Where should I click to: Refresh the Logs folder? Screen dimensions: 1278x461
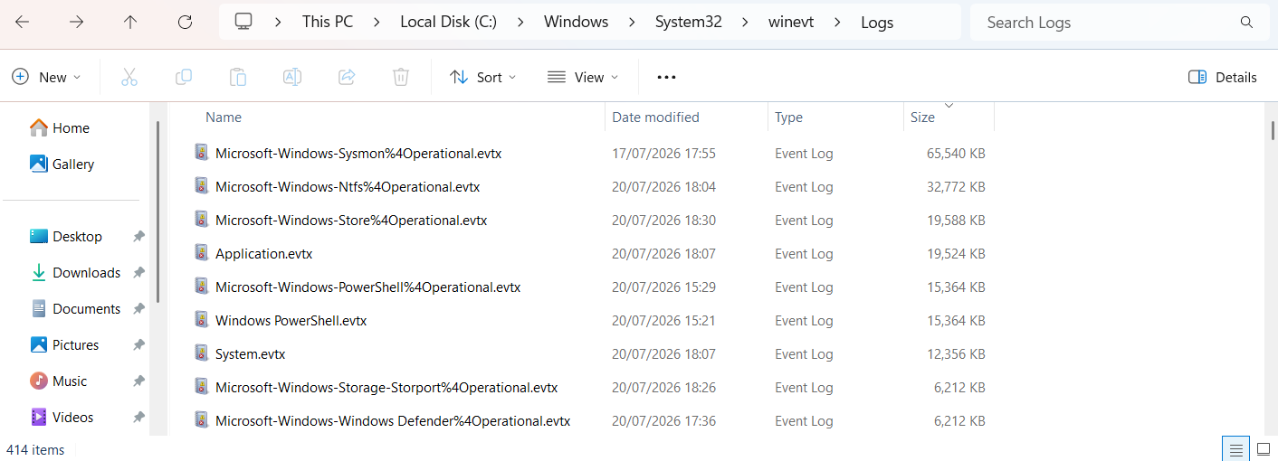coord(185,23)
